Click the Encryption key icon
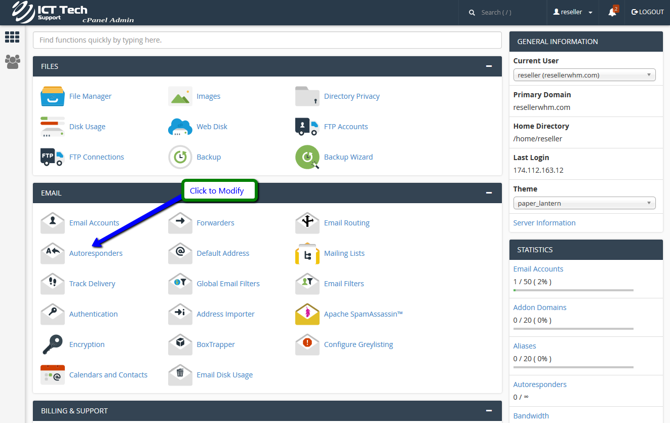Viewport: 670px width, 423px height. [53, 344]
